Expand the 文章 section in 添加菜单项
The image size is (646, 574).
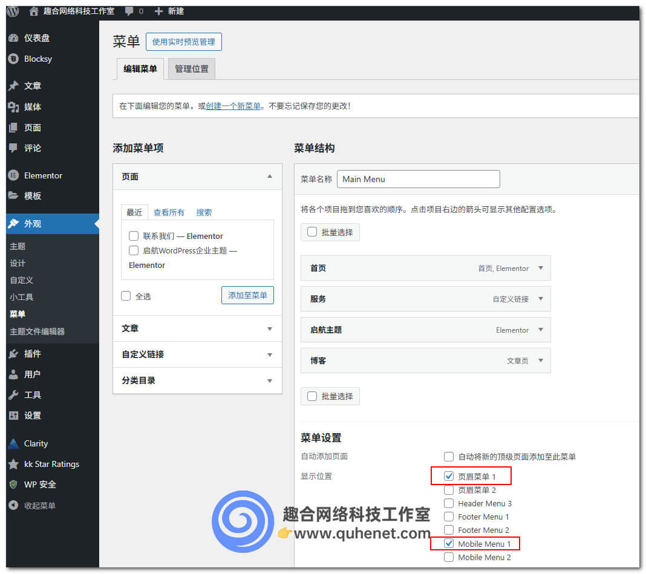[x=196, y=328]
